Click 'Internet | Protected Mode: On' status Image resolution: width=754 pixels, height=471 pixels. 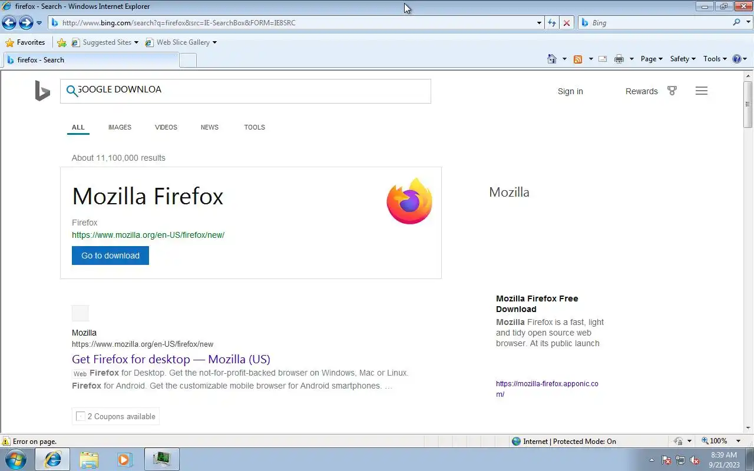pos(564,441)
